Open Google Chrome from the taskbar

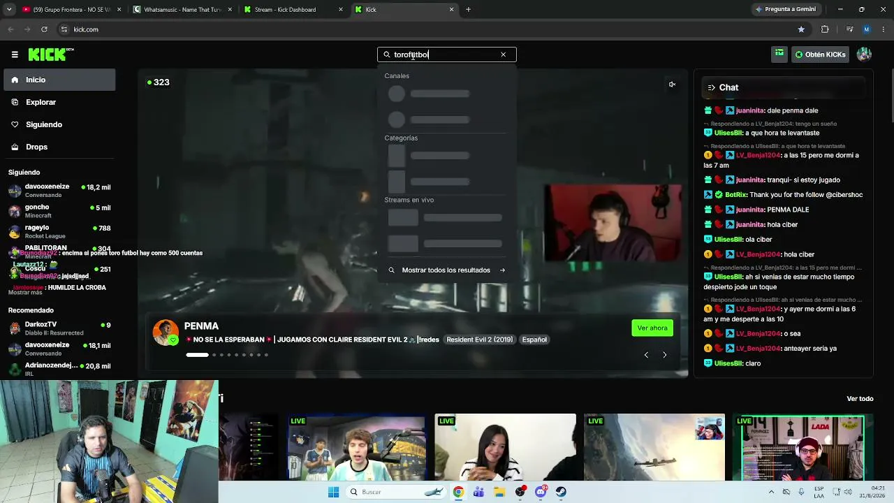[458, 492]
